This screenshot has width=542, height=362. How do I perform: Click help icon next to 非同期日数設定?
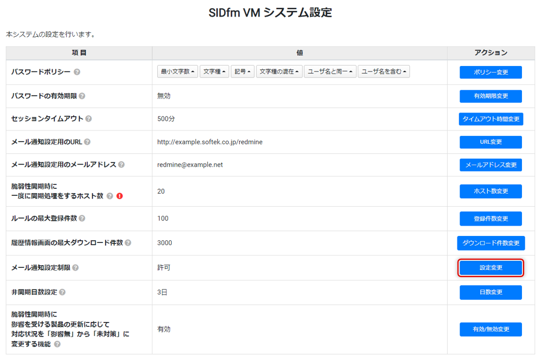coord(62,292)
